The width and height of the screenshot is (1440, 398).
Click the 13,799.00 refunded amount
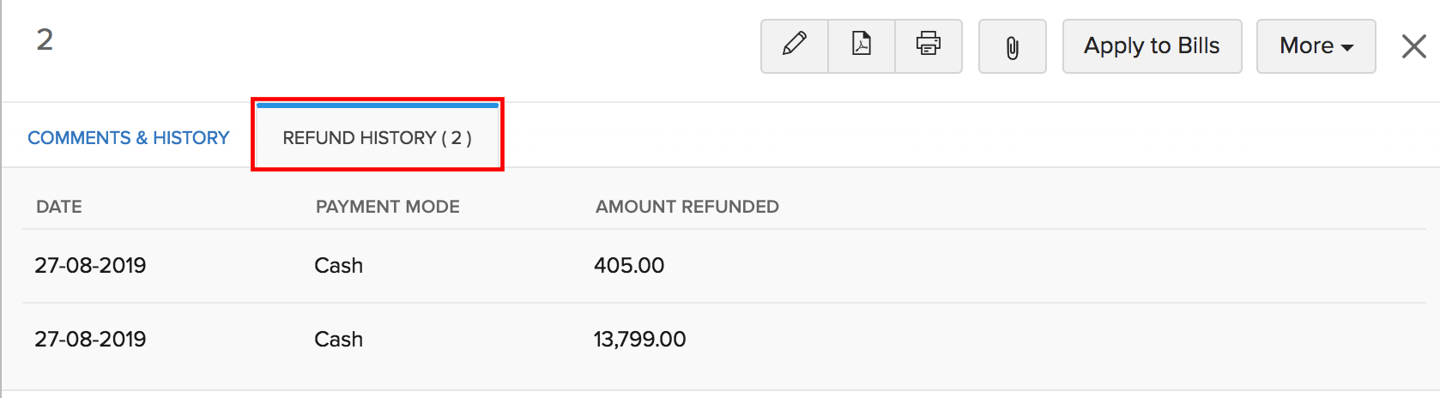[x=640, y=340]
